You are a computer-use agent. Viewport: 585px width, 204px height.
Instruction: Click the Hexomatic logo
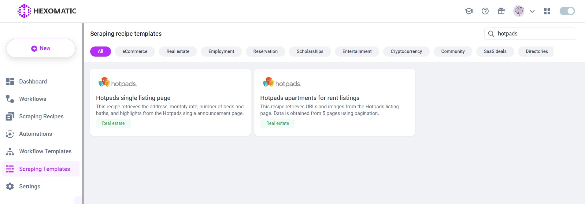tap(47, 11)
